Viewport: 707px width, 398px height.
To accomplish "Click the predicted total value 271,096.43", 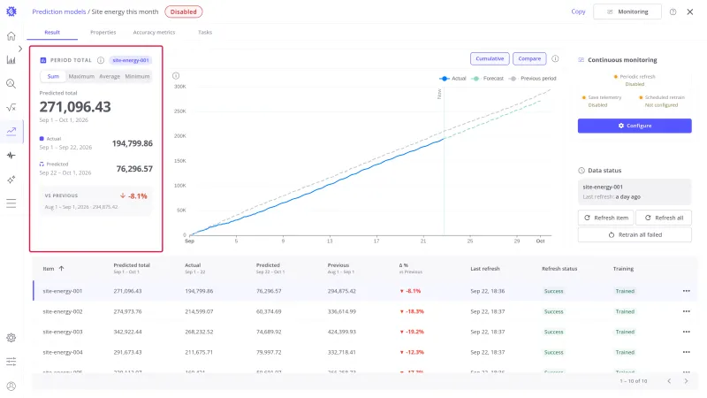I will point(75,107).
